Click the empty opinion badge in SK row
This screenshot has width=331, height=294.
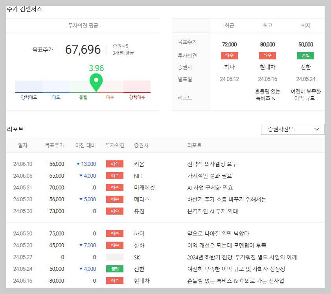(x=115, y=257)
